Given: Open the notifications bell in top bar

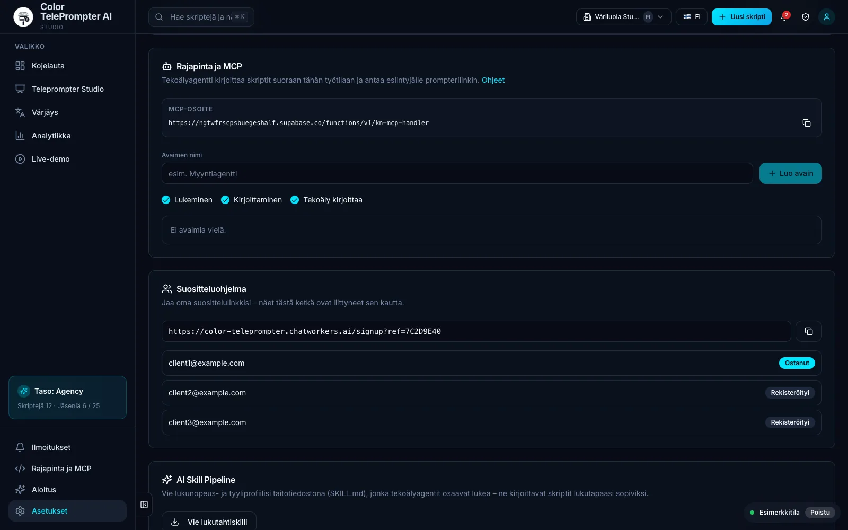Looking at the screenshot, I should [x=784, y=17].
